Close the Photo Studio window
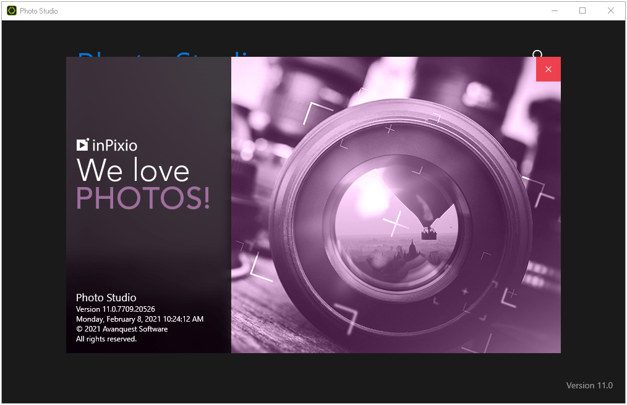The image size is (627, 405). pyautogui.click(x=610, y=10)
